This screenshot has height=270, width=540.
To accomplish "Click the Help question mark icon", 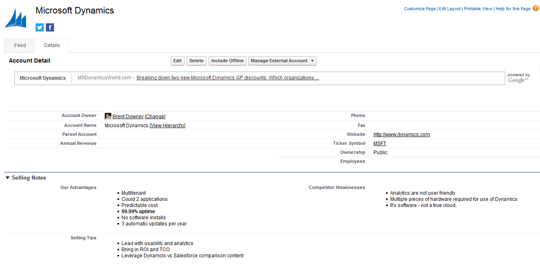I will pos(535,8).
